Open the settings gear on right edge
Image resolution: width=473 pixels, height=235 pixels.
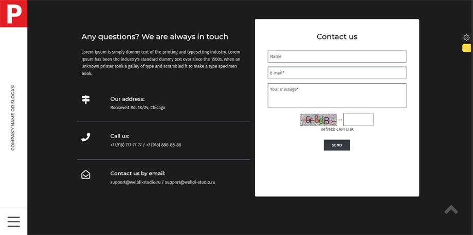[x=466, y=37]
